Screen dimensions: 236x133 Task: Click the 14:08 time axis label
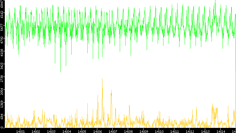tap(128, 131)
